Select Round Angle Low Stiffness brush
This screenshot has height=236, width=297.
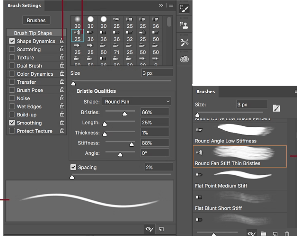(240, 134)
